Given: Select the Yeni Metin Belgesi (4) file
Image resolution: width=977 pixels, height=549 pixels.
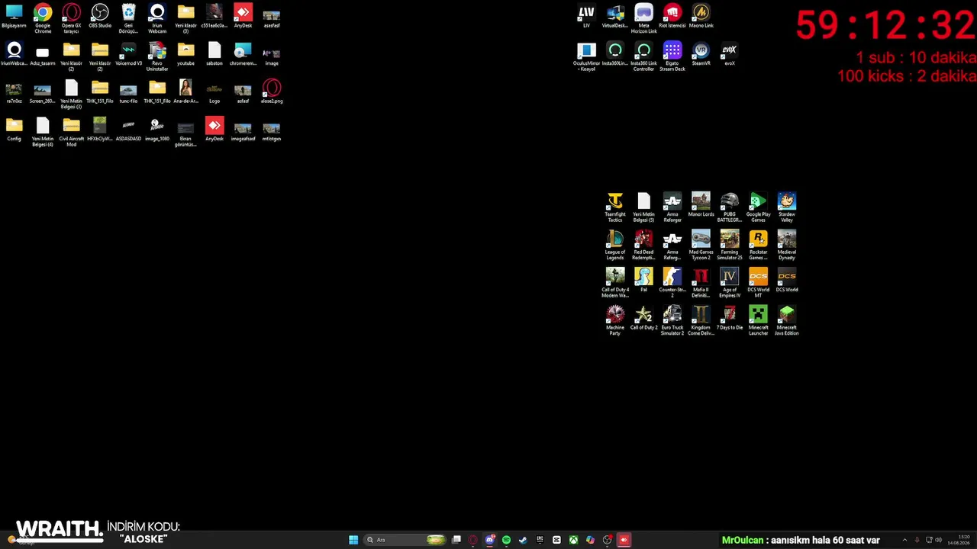Looking at the screenshot, I should [x=43, y=132].
